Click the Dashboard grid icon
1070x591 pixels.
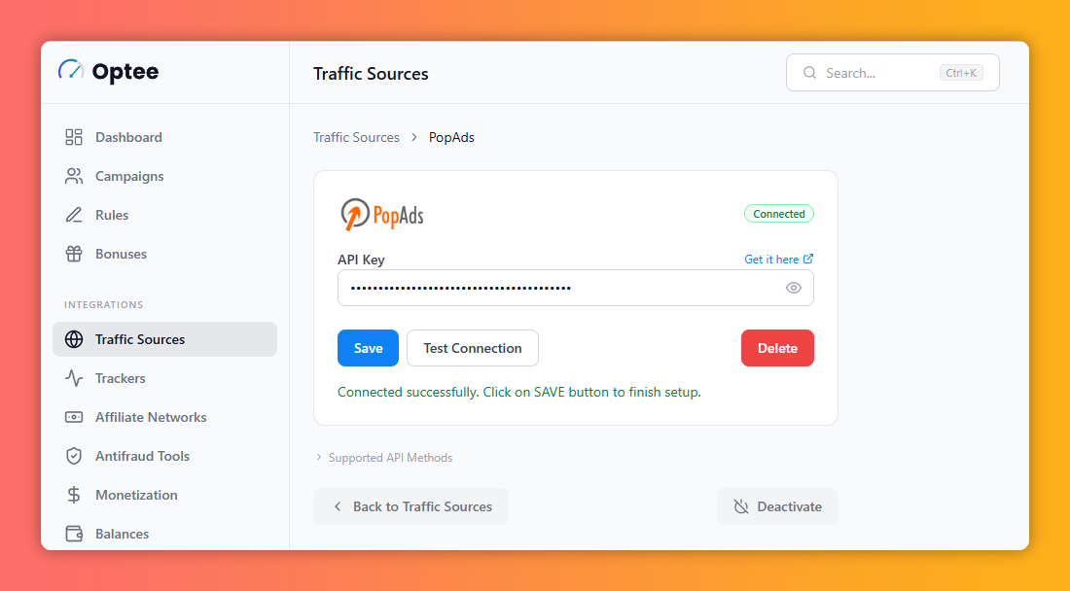(74, 137)
